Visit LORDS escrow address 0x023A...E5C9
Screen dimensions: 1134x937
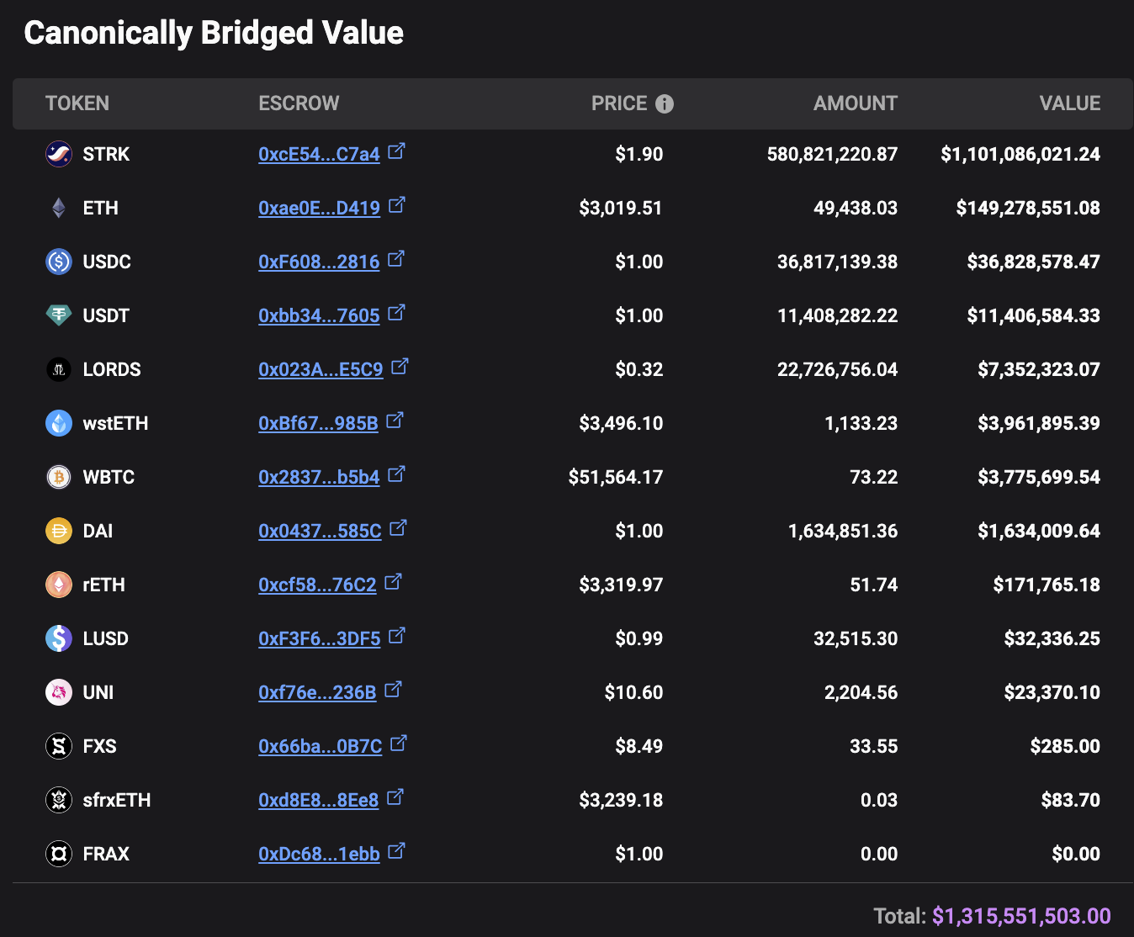(321, 369)
